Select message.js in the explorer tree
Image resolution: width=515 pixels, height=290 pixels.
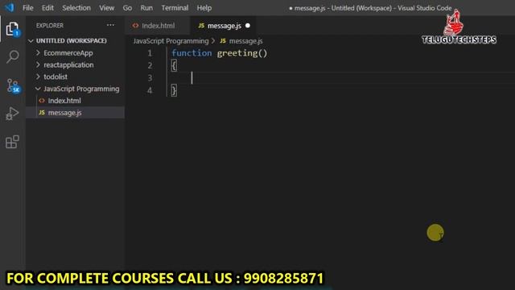pos(64,113)
